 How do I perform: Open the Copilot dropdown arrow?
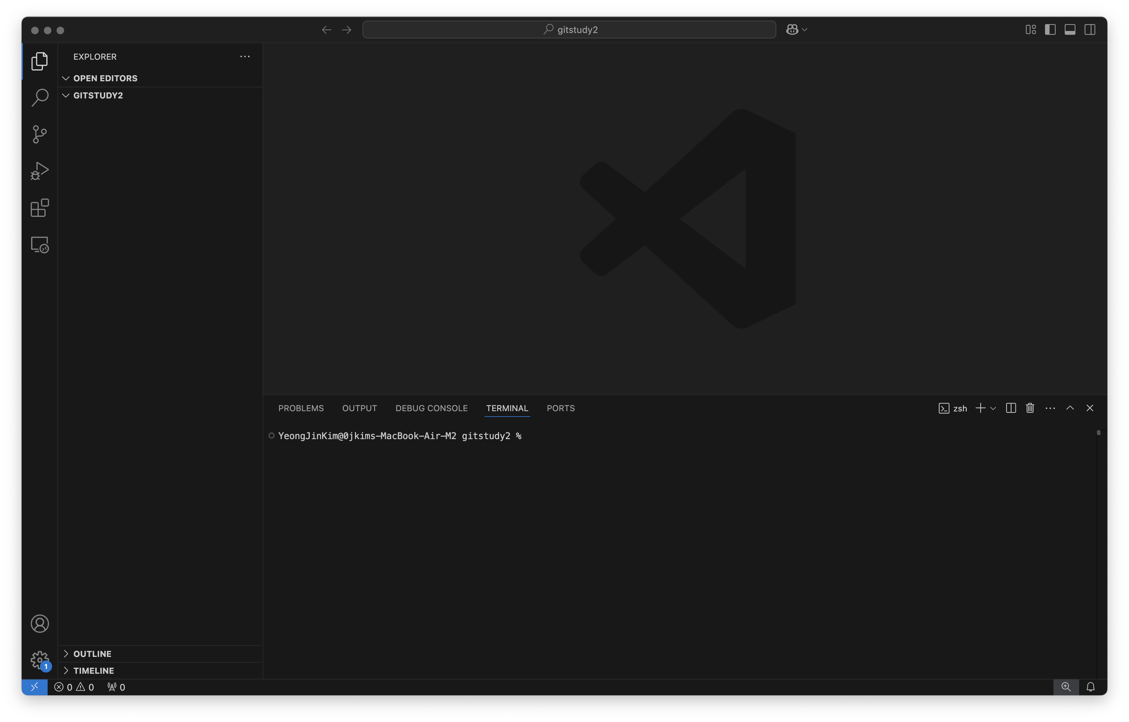coord(805,30)
